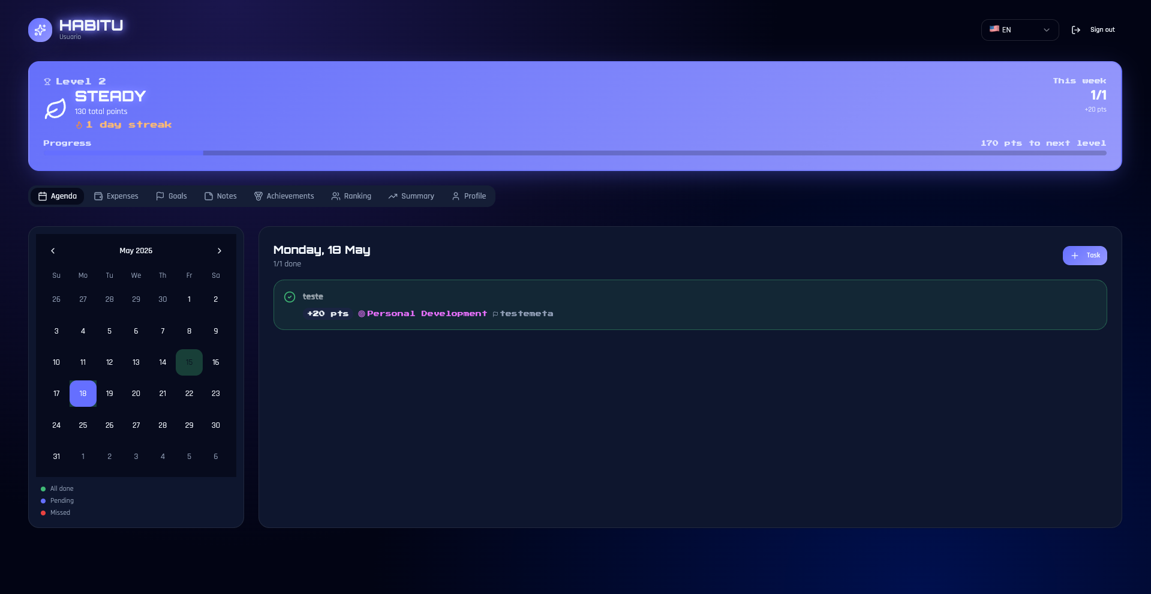Screen dimensions: 1151x594
Task: Click the wallet icon in the Expenses tab
Action: point(98,196)
